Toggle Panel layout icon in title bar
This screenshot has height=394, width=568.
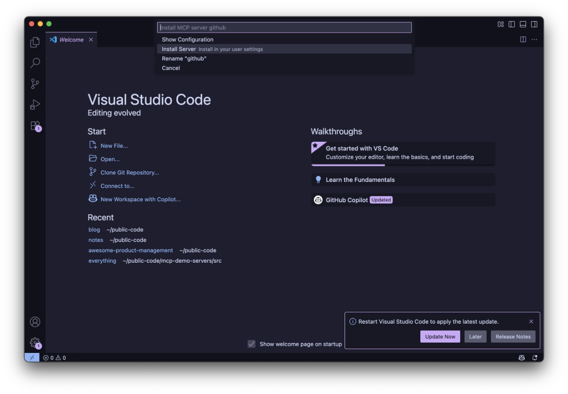(523, 24)
